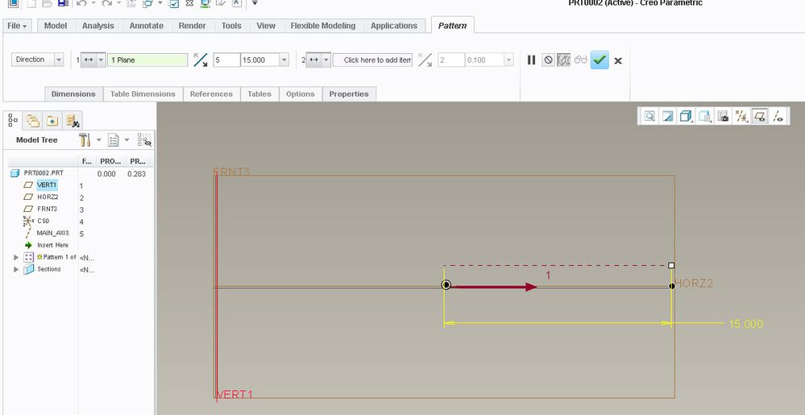This screenshot has height=415, width=805.
Task: Open the Undo history dropdown arrow
Action: tap(93, 3)
